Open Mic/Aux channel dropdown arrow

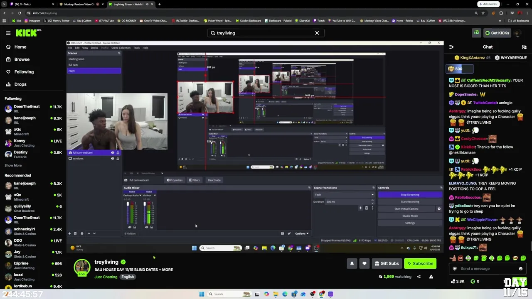coord(155,195)
